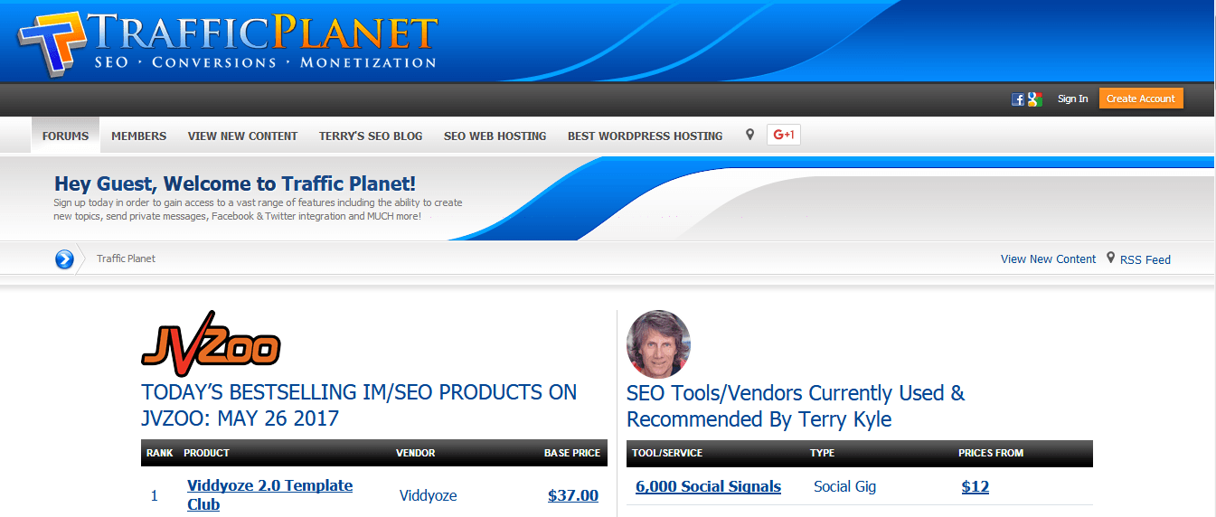
Task: Click the Social Gig type cell
Action: [844, 486]
